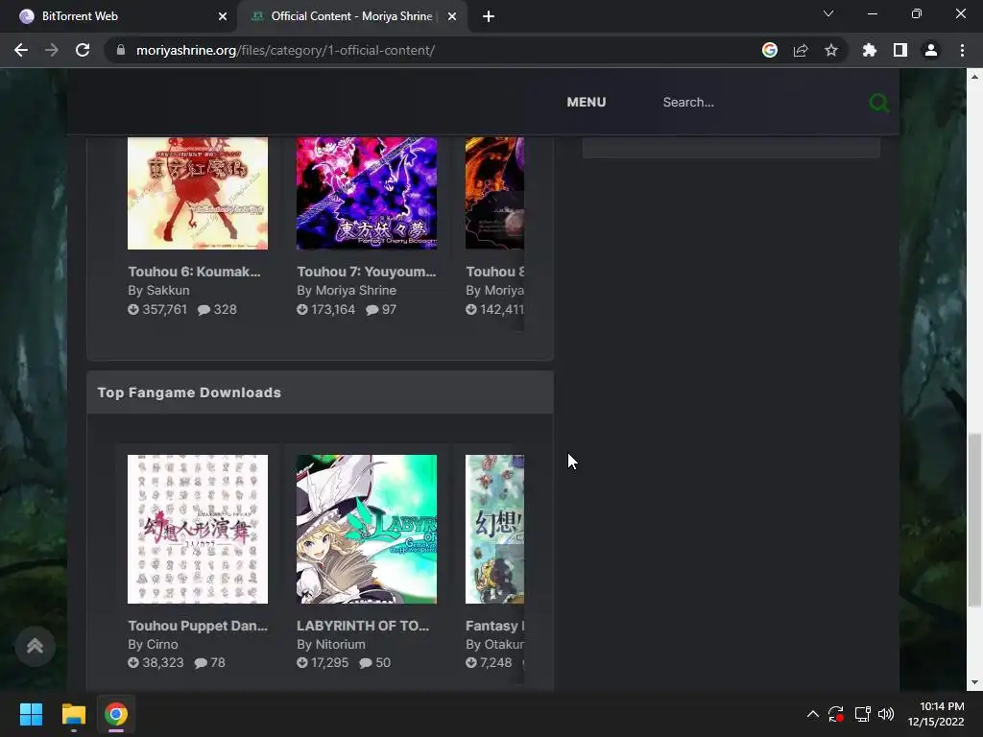Open the Fantasy fangame cover thumbnail
Viewport: 983px width, 737px height.
click(x=494, y=530)
